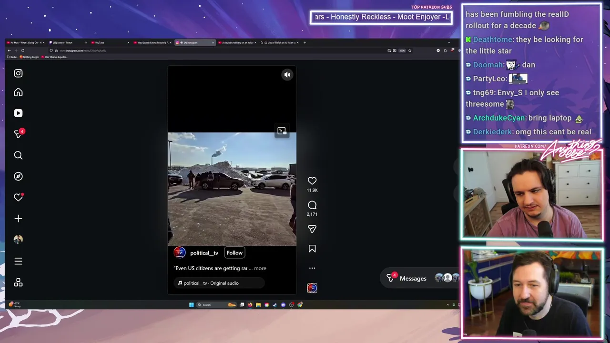Open weather widget on the taskbar

click(x=14, y=305)
